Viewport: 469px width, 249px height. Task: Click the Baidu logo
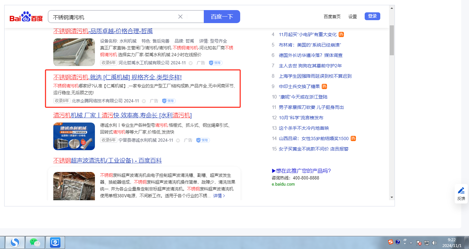pos(26,17)
